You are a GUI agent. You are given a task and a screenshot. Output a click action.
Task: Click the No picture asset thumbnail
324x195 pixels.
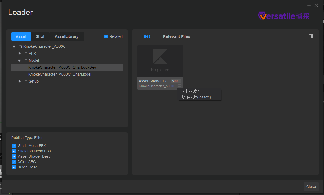click(x=160, y=61)
